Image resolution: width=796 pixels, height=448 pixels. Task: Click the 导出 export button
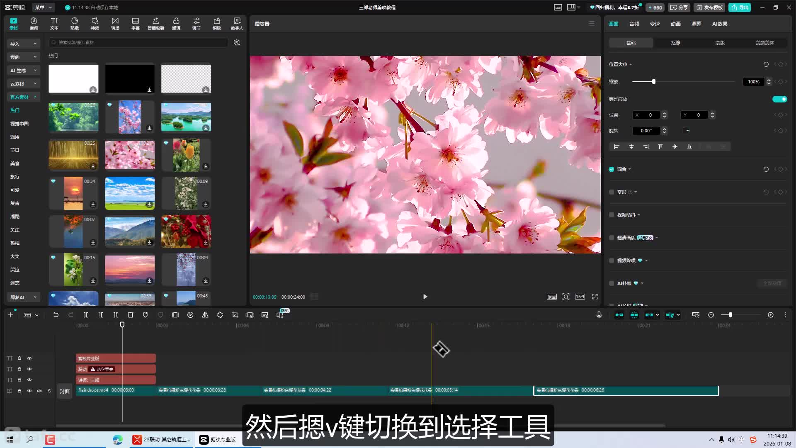click(740, 7)
